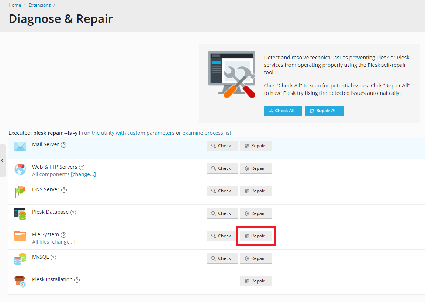Click the Diagnose & Repair page heading
This screenshot has height=302, width=425.
point(61,19)
